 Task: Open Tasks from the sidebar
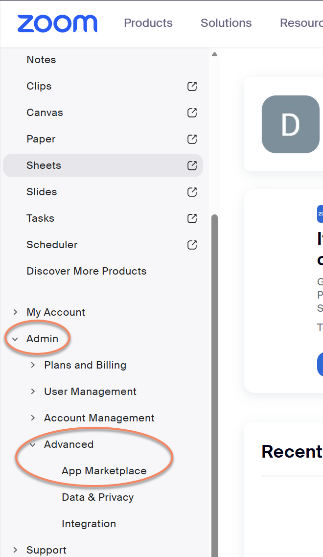pos(40,218)
